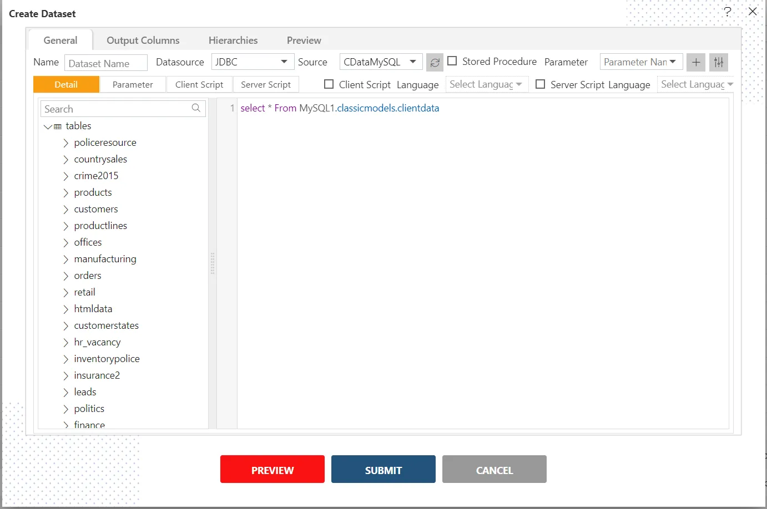Expand the policeresource table

coord(66,143)
